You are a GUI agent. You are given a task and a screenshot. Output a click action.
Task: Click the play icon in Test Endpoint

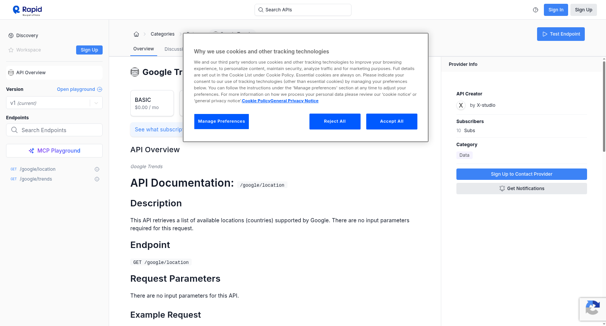click(x=545, y=34)
